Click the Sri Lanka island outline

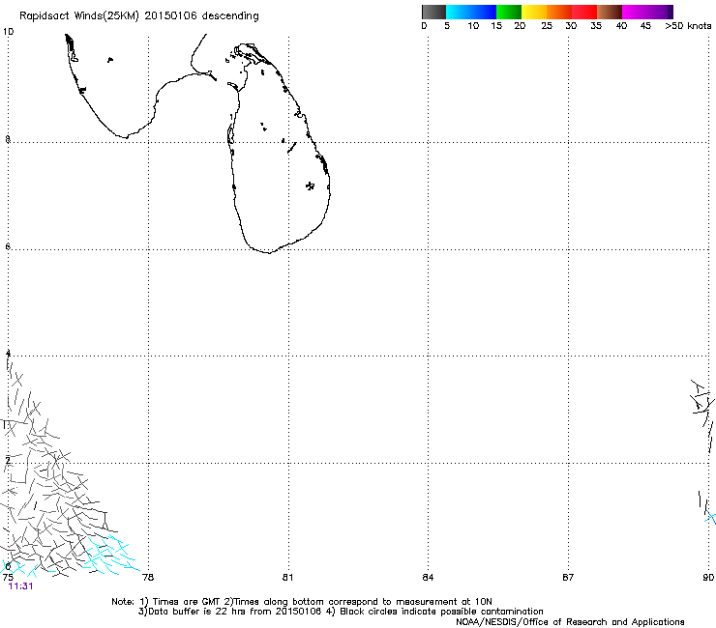279,148
